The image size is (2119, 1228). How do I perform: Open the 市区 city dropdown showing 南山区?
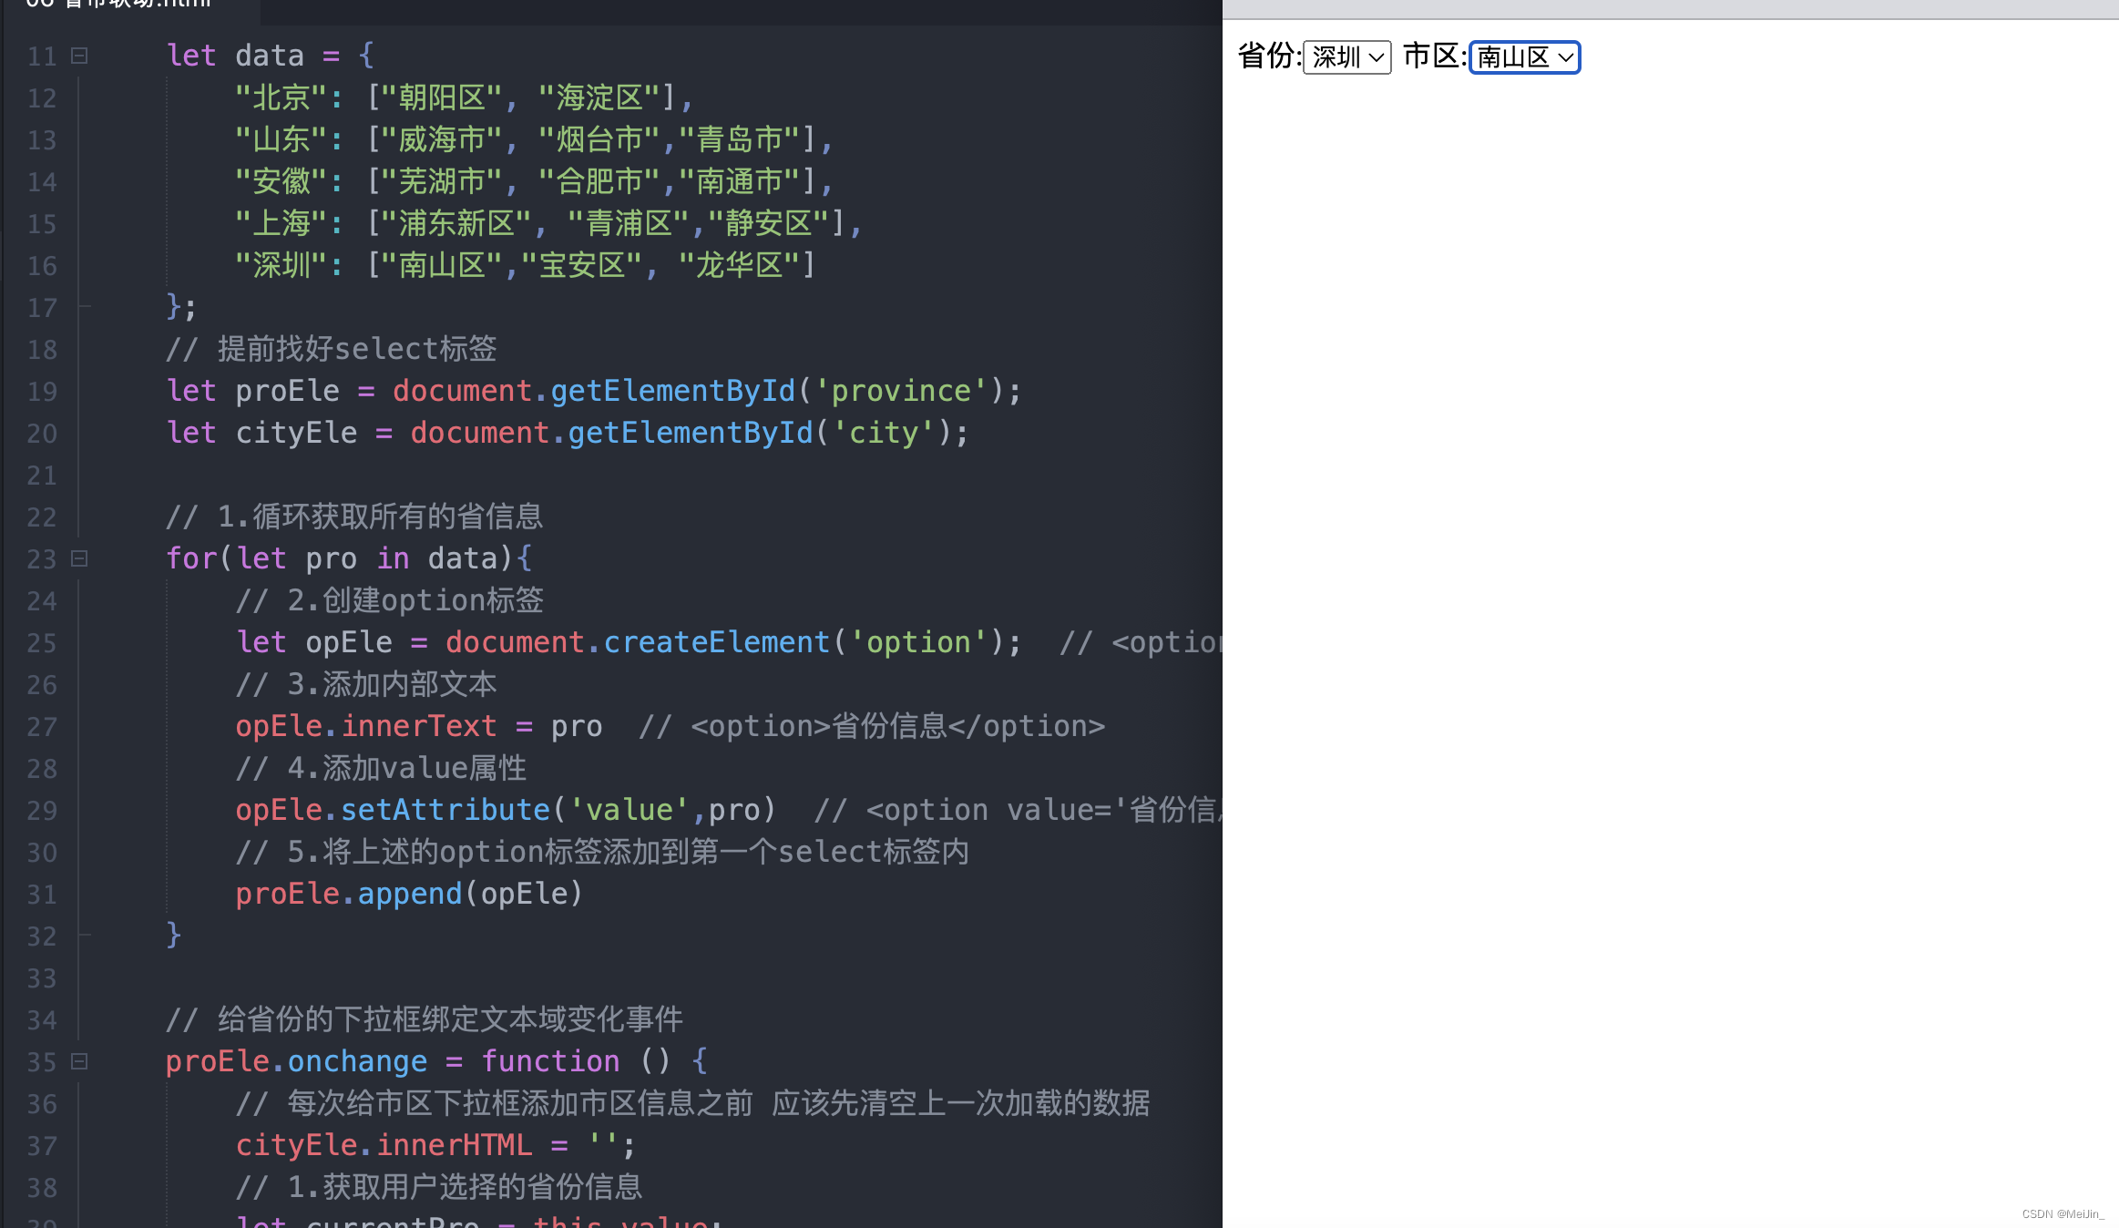coord(1524,57)
